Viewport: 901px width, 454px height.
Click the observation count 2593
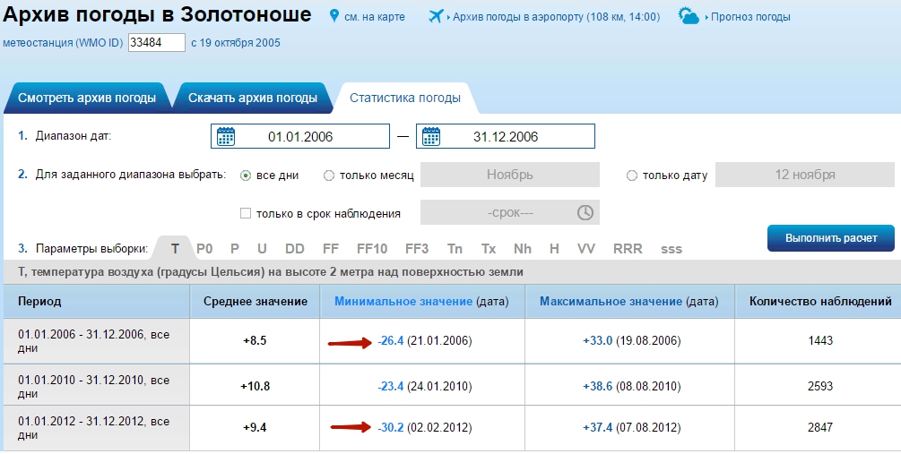[820, 386]
